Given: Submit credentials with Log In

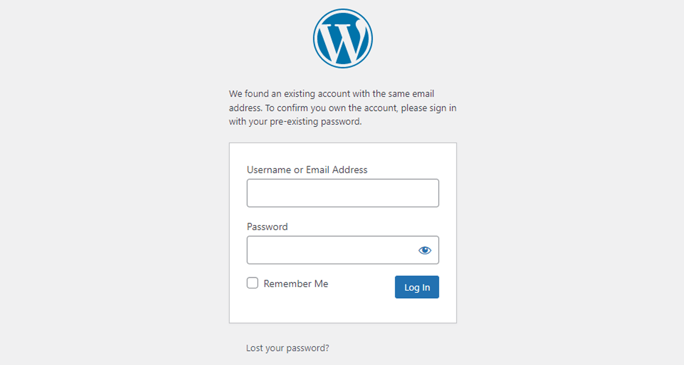Looking at the screenshot, I should (x=417, y=287).
